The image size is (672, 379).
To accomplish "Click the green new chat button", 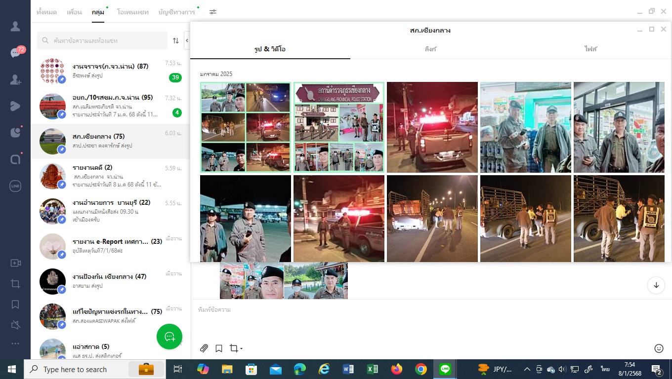I will pos(169,337).
